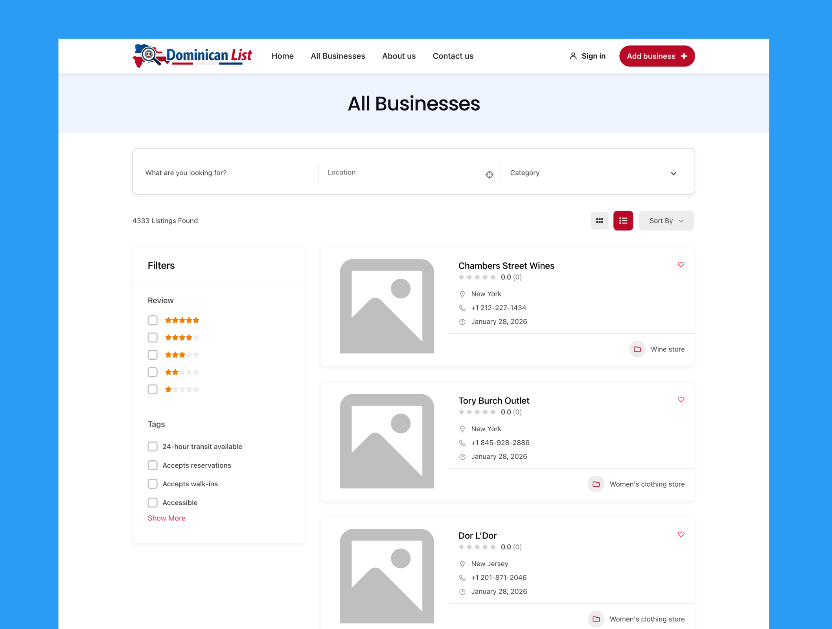Switch to grid view layout
This screenshot has width=832, height=629.
(x=599, y=221)
